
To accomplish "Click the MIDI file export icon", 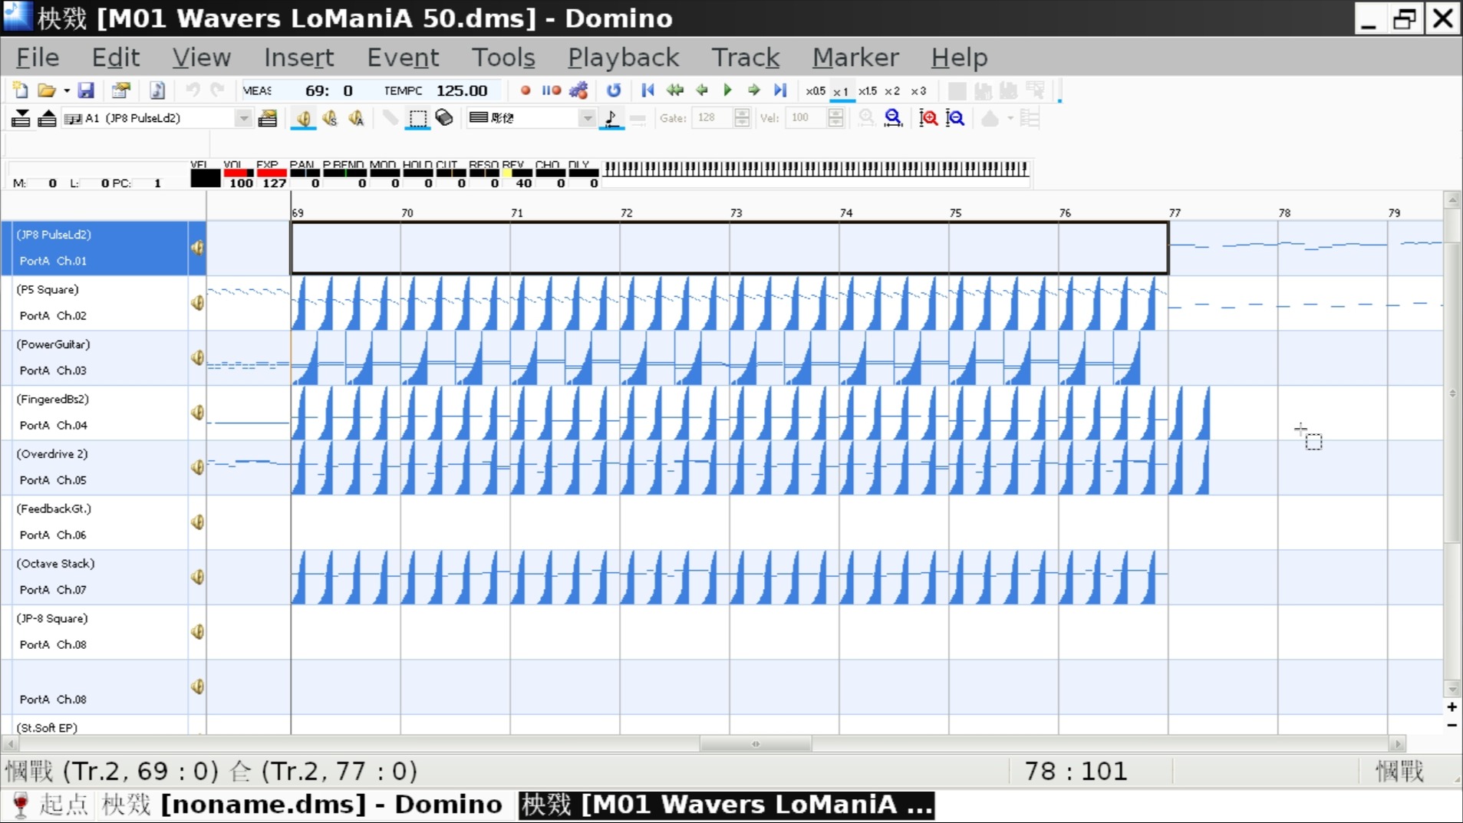I will 157,91.
